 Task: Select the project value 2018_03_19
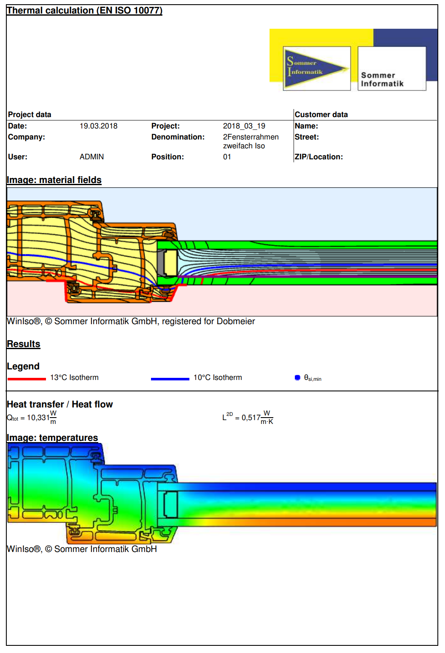[244, 126]
